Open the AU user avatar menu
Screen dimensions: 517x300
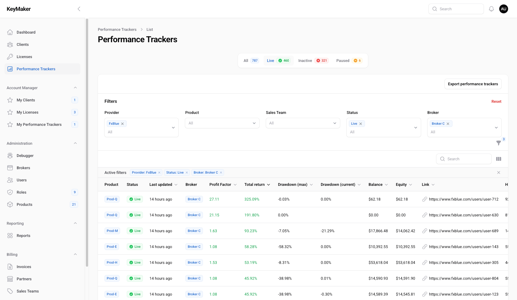pyautogui.click(x=504, y=9)
